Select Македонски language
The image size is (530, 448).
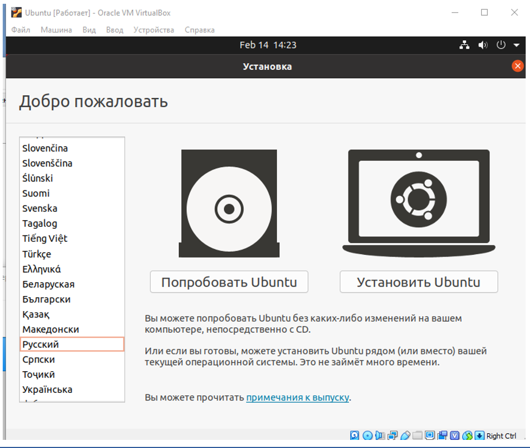(72, 330)
